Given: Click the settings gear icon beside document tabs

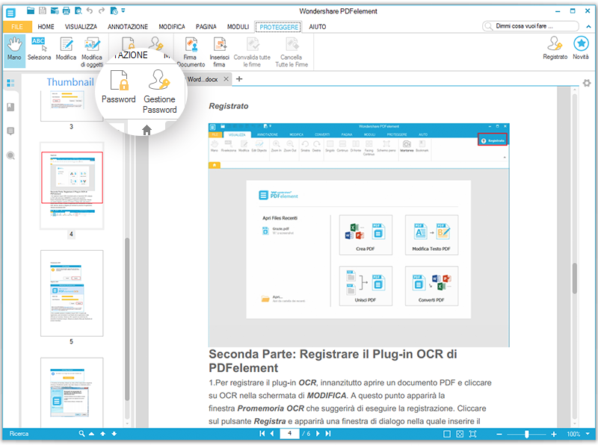Looking at the screenshot, I should pyautogui.click(x=587, y=83).
